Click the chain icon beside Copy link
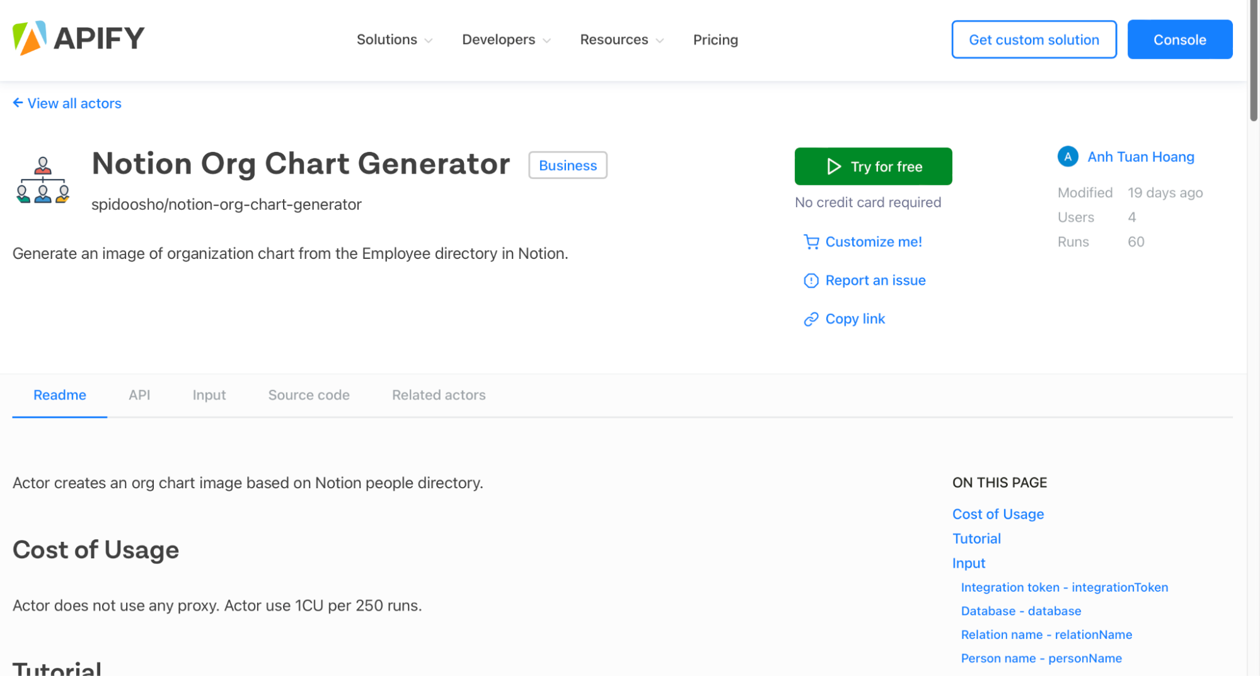Screen dimensions: 1260x676 tap(811, 319)
